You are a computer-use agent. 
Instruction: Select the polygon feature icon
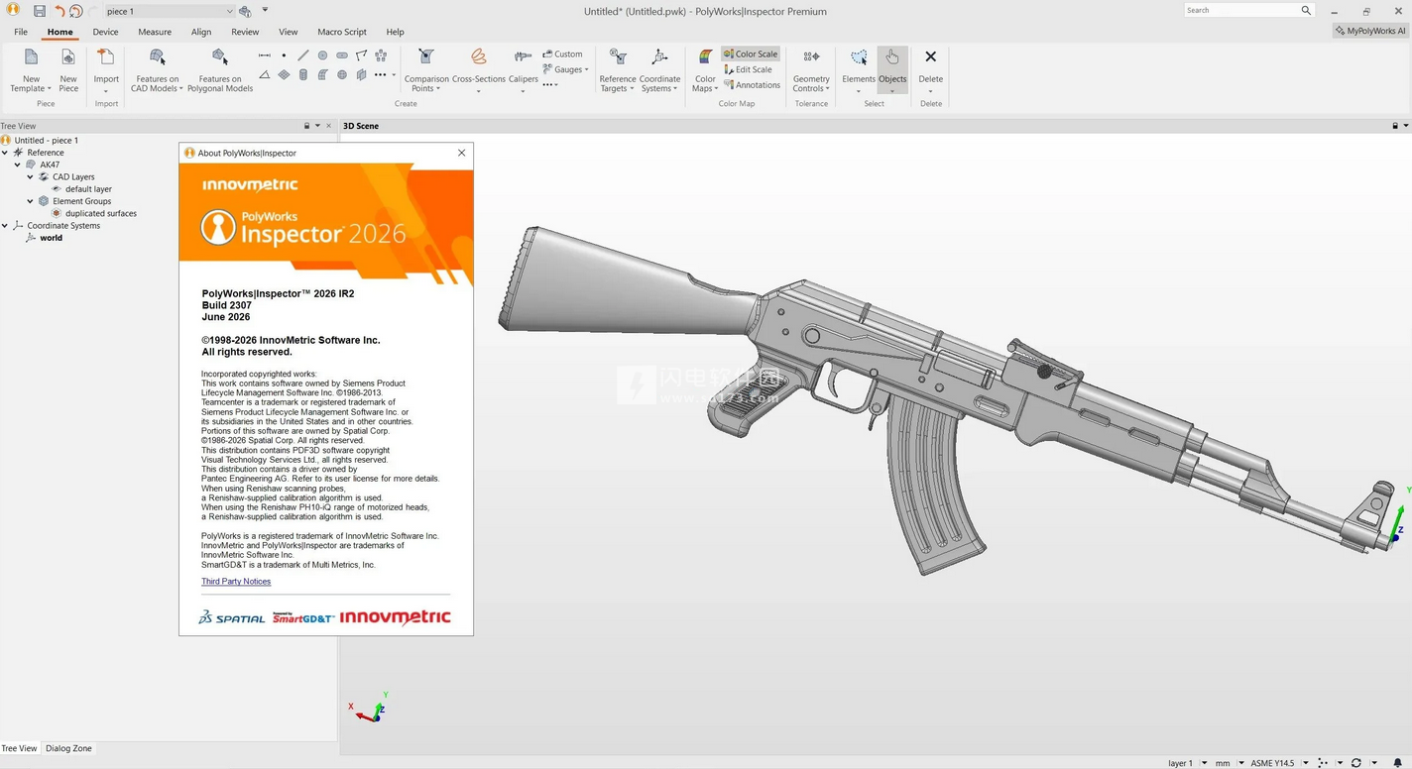tap(361, 74)
